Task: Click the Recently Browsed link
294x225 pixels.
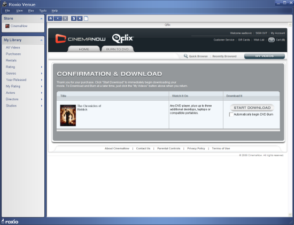Action: 225,57
